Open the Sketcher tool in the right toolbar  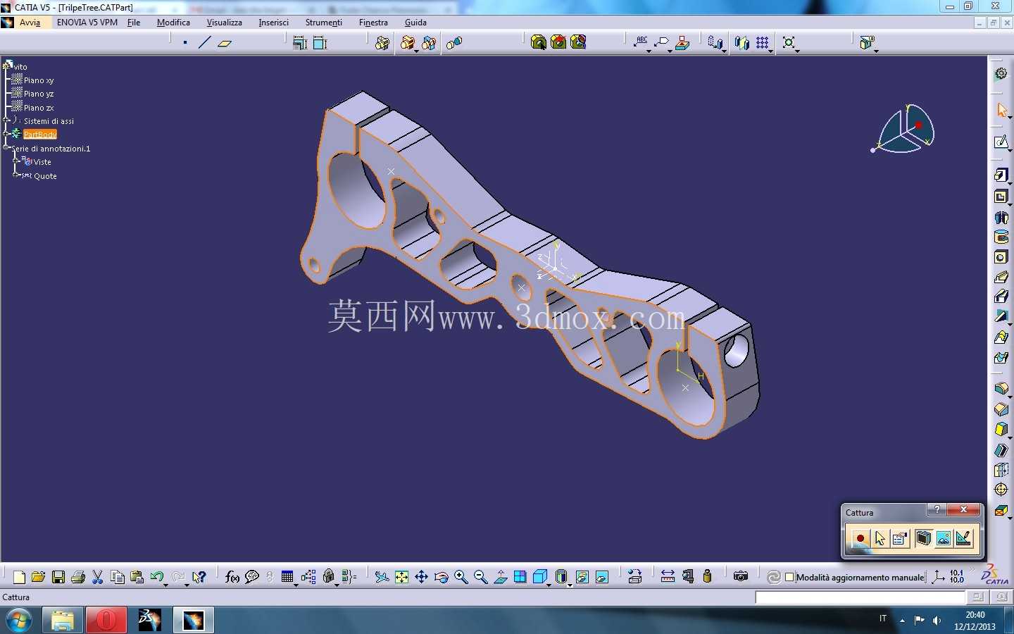pos(1001,142)
